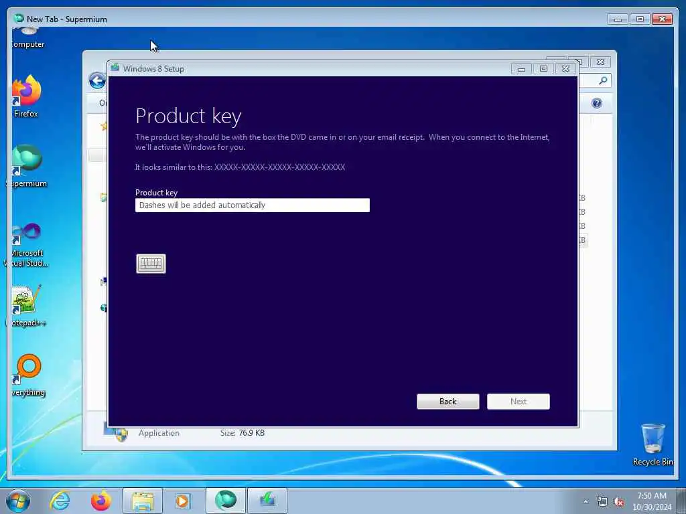The image size is (686, 514).
Task: Minimize the Windows 8 Setup window
Action: pos(521,69)
